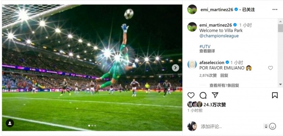Click 查看翻译 to translate caption

tap(207, 51)
